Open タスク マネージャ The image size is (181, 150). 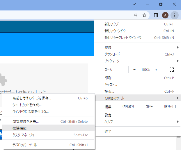[48, 135]
